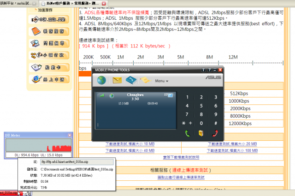Click the DL 954.6 kbps readout in DU Meter
Image resolution: width=295 pixels, height=196 pixels.
[27, 155]
